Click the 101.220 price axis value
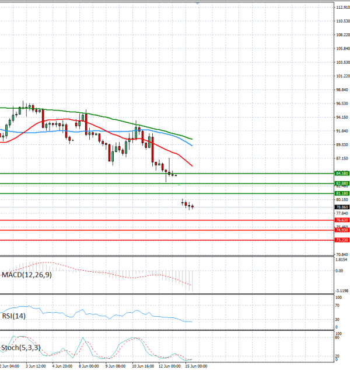350x370 pixels. (343, 76)
